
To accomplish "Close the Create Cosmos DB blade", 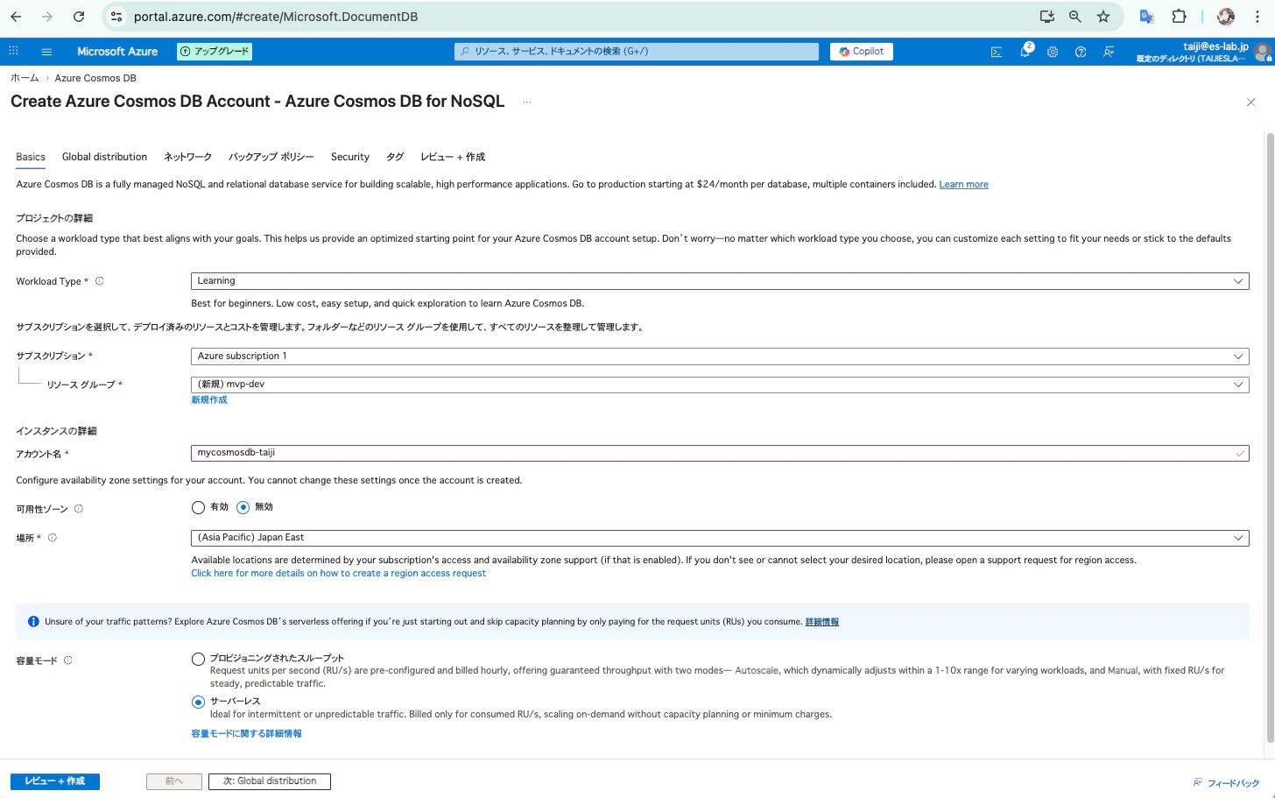I will [1250, 102].
